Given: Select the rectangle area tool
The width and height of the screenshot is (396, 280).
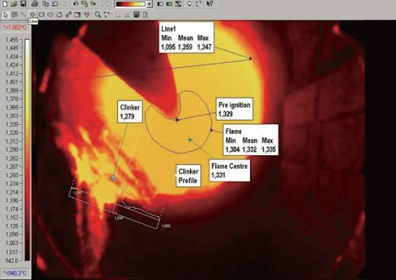Looking at the screenshot, I should [x=42, y=14].
